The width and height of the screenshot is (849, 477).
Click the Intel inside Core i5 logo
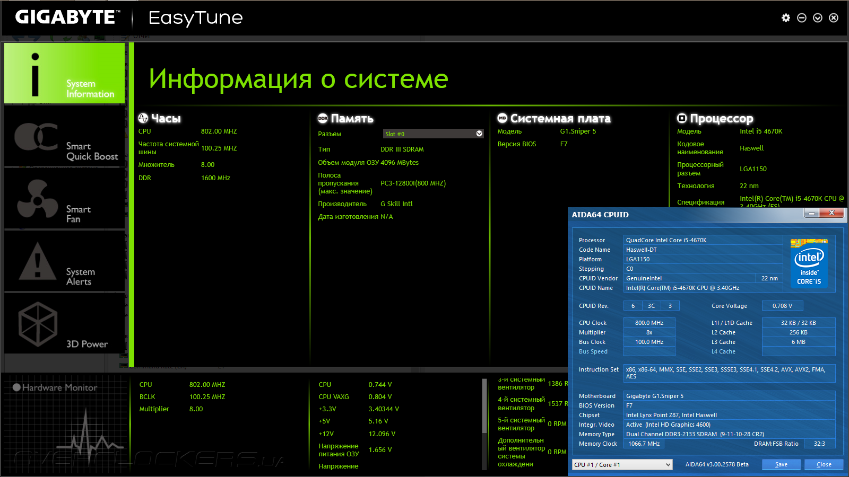point(809,263)
